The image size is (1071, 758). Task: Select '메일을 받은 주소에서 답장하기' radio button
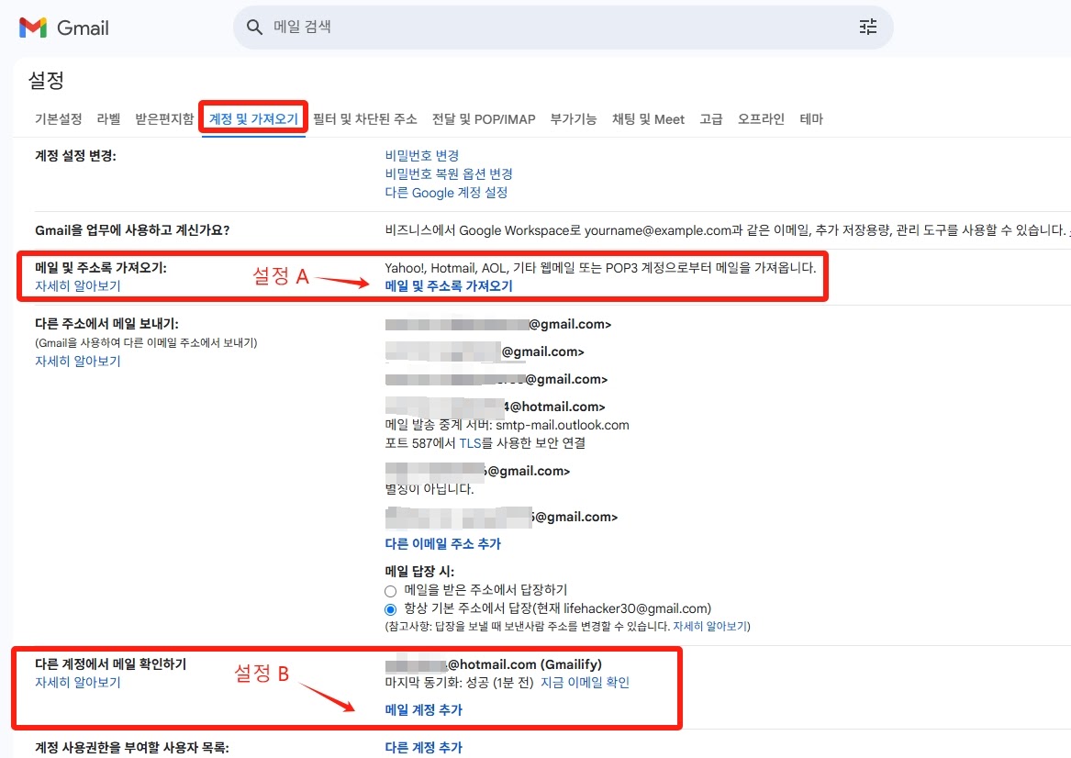pos(390,590)
